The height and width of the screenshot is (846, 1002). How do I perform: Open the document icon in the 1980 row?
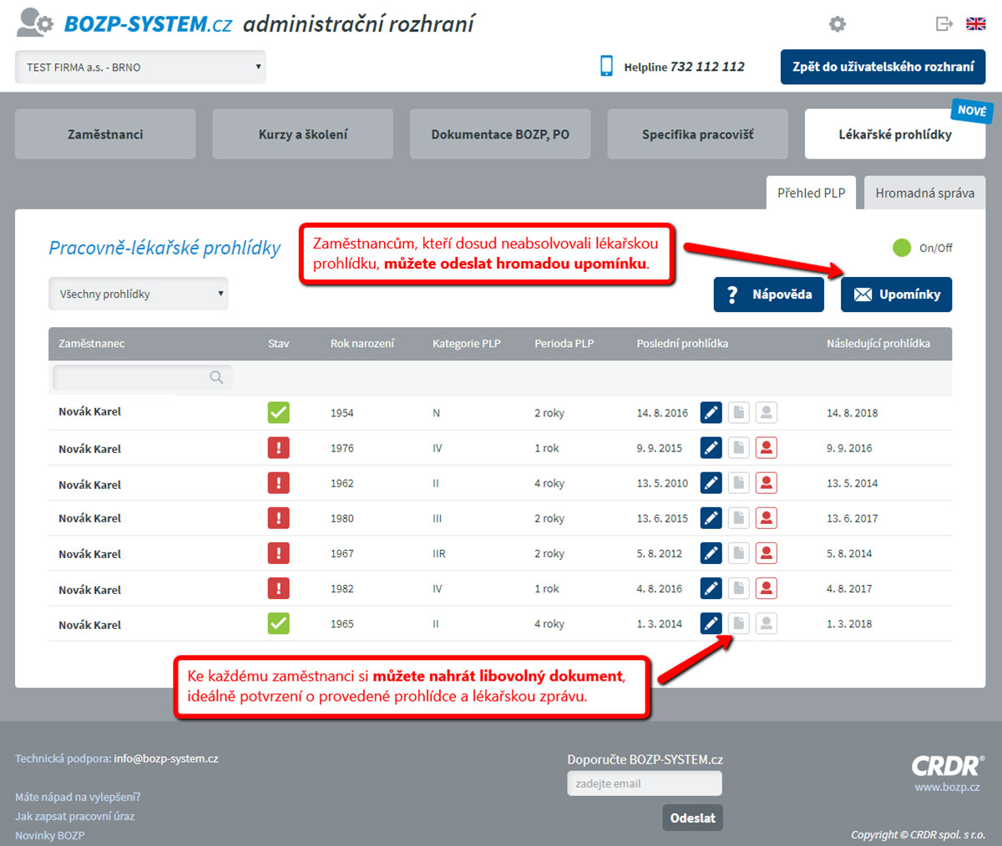click(739, 518)
